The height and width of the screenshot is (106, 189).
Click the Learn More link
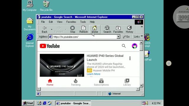(93, 74)
